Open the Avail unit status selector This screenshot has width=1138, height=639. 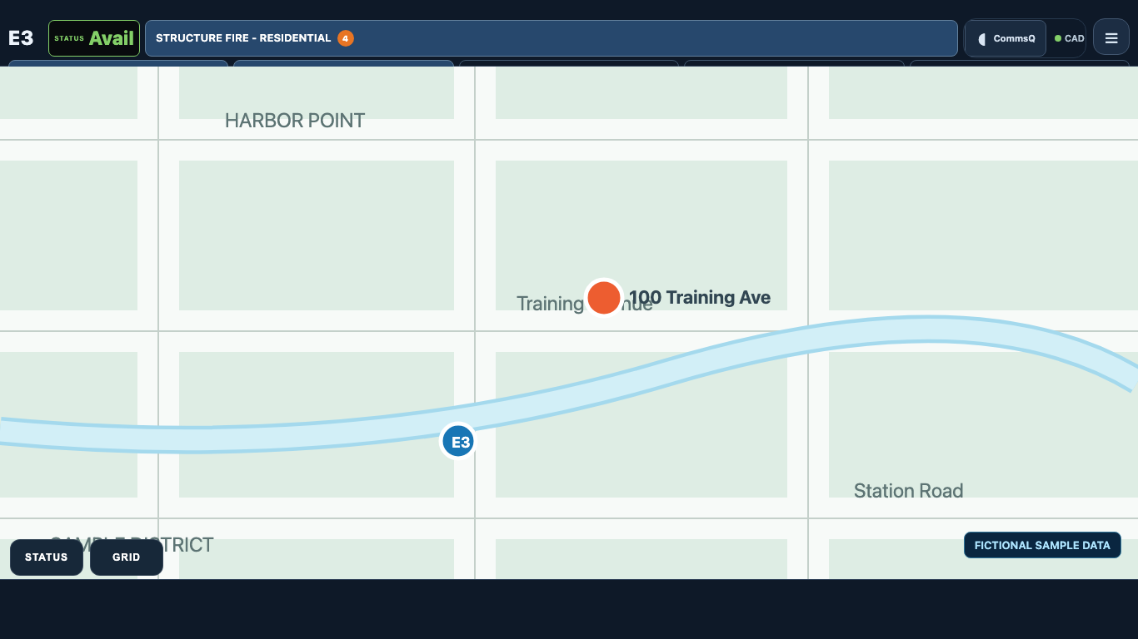[x=94, y=38]
